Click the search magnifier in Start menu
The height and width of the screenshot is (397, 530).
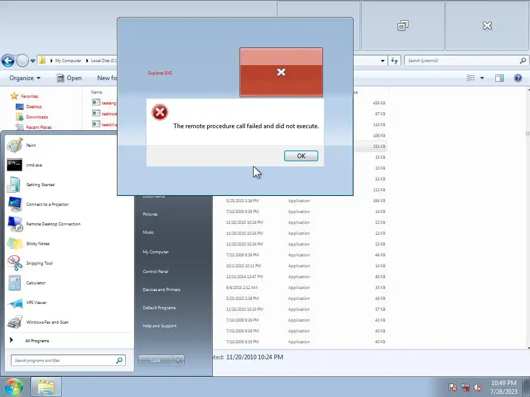(x=119, y=360)
